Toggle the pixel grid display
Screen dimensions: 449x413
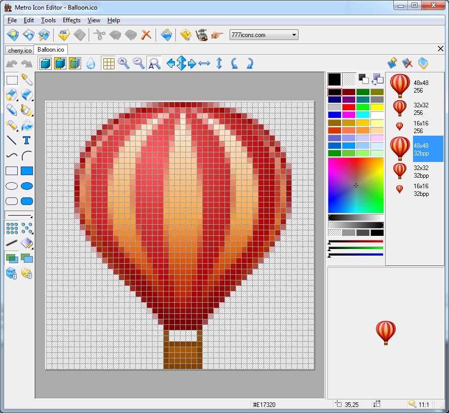tap(108, 63)
